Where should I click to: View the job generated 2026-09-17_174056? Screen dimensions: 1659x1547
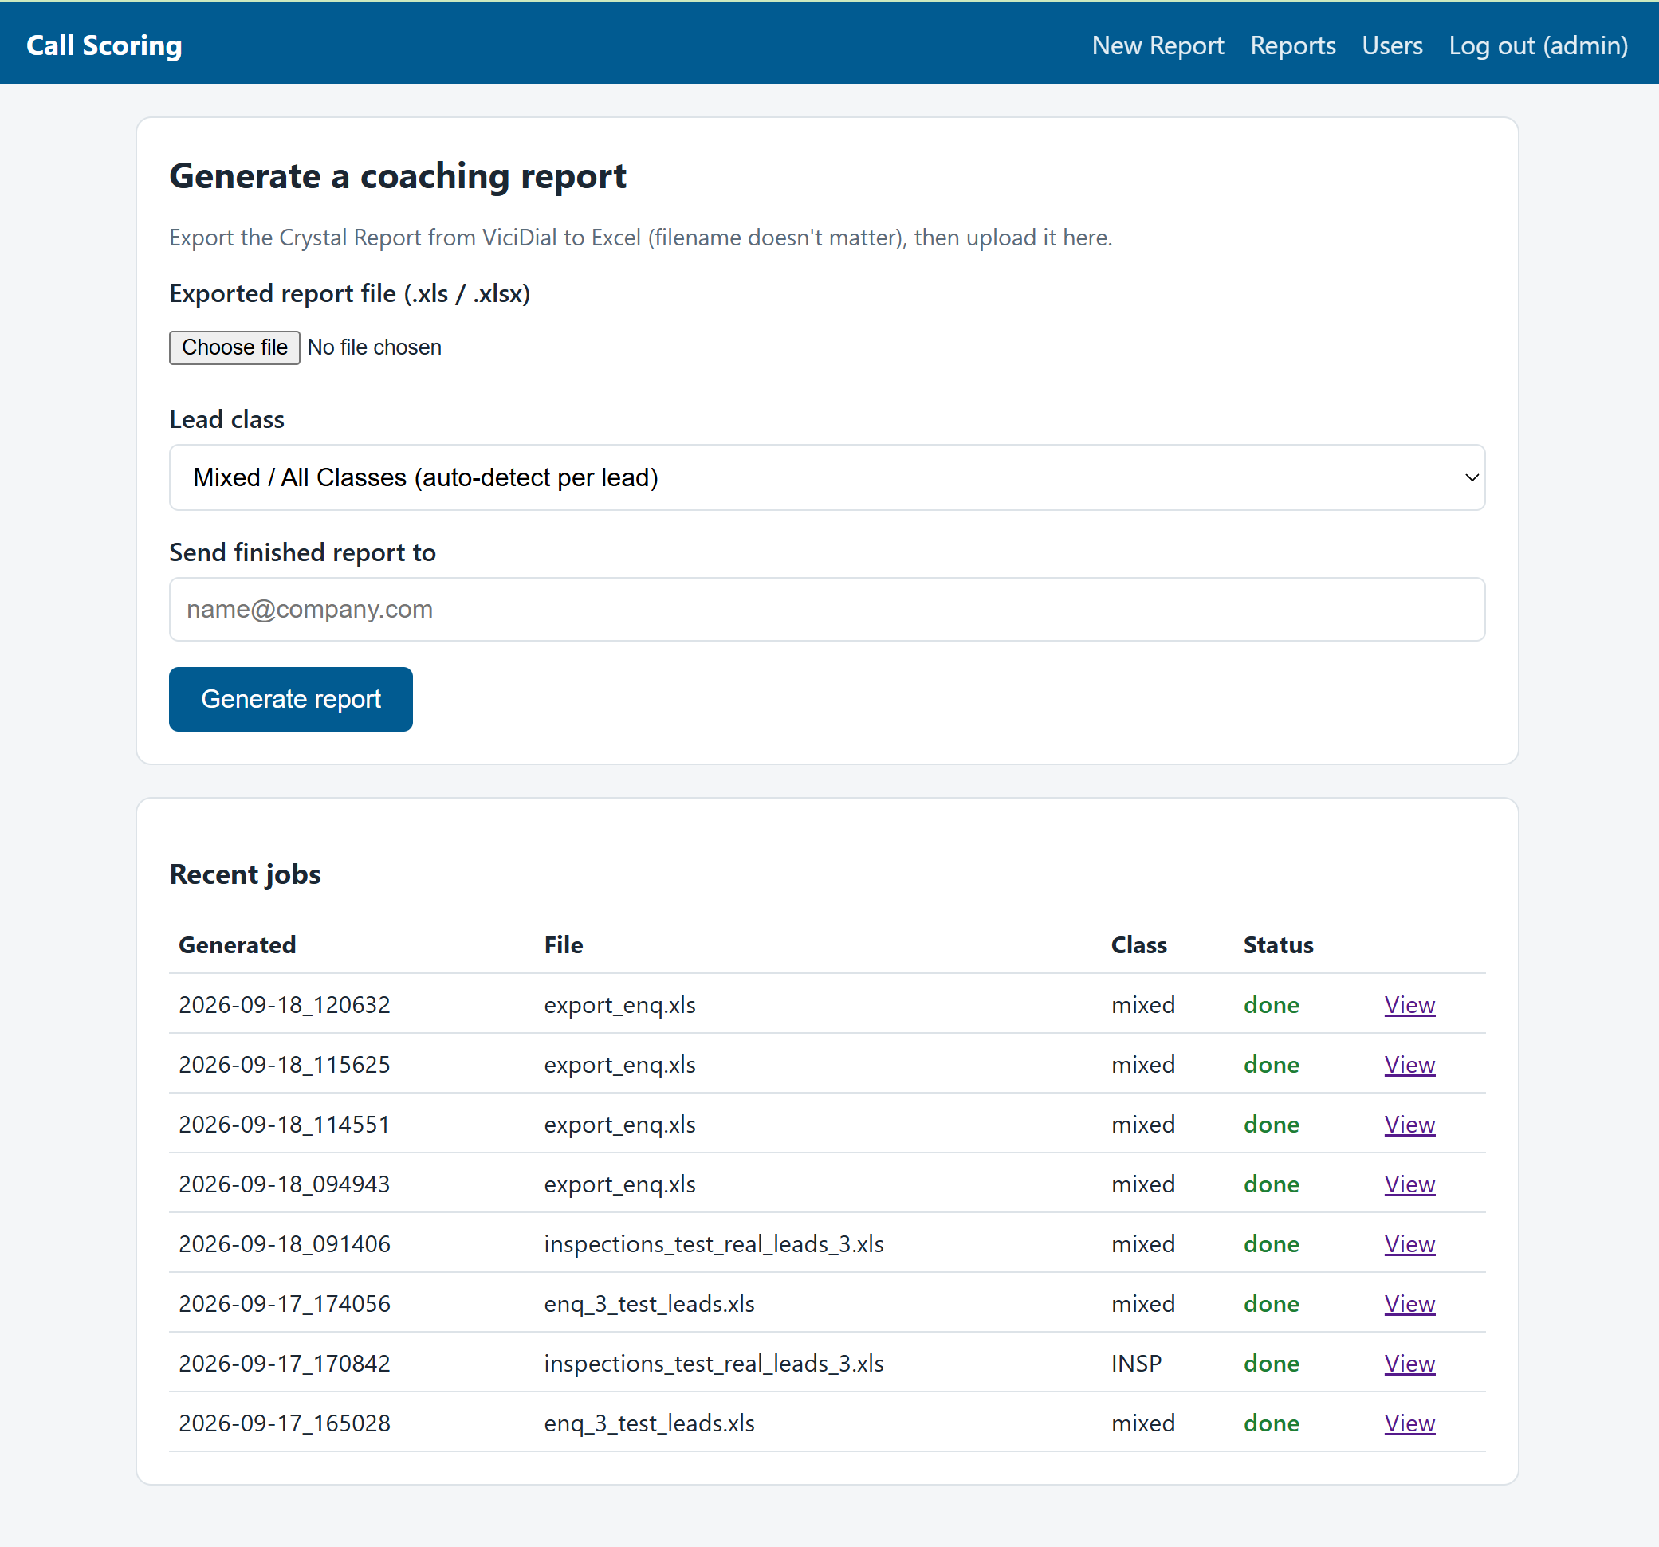pyautogui.click(x=1409, y=1303)
